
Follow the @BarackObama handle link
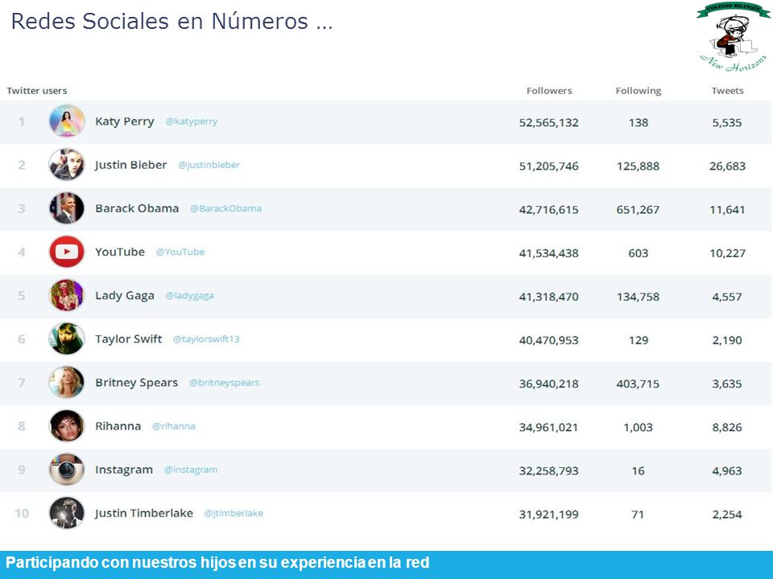tap(225, 208)
